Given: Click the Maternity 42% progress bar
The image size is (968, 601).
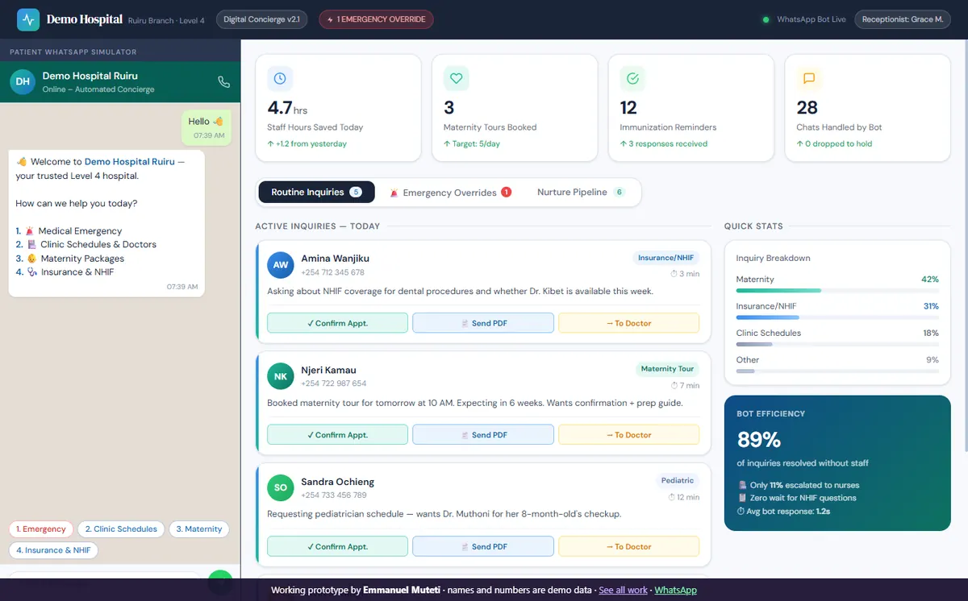Looking at the screenshot, I should point(837,290).
